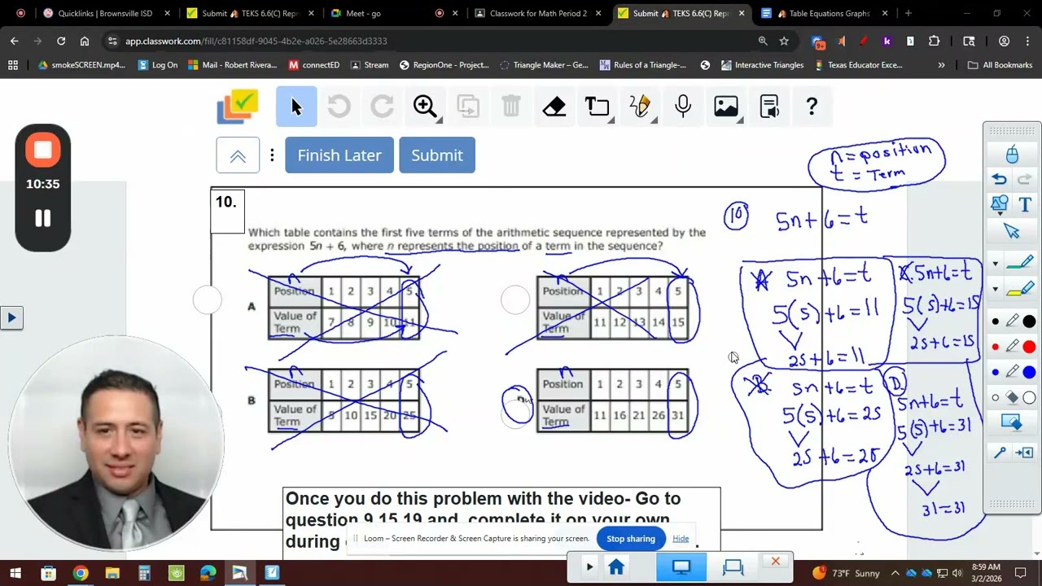Open the three-dot options menu beside Finish Later
This screenshot has height=586, width=1042.
272,155
